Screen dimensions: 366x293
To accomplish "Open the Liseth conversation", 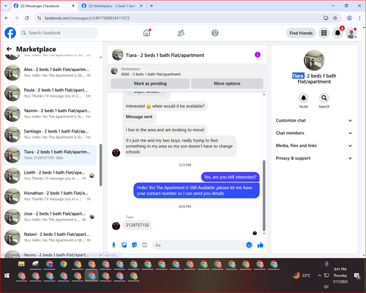I will 50,175.
